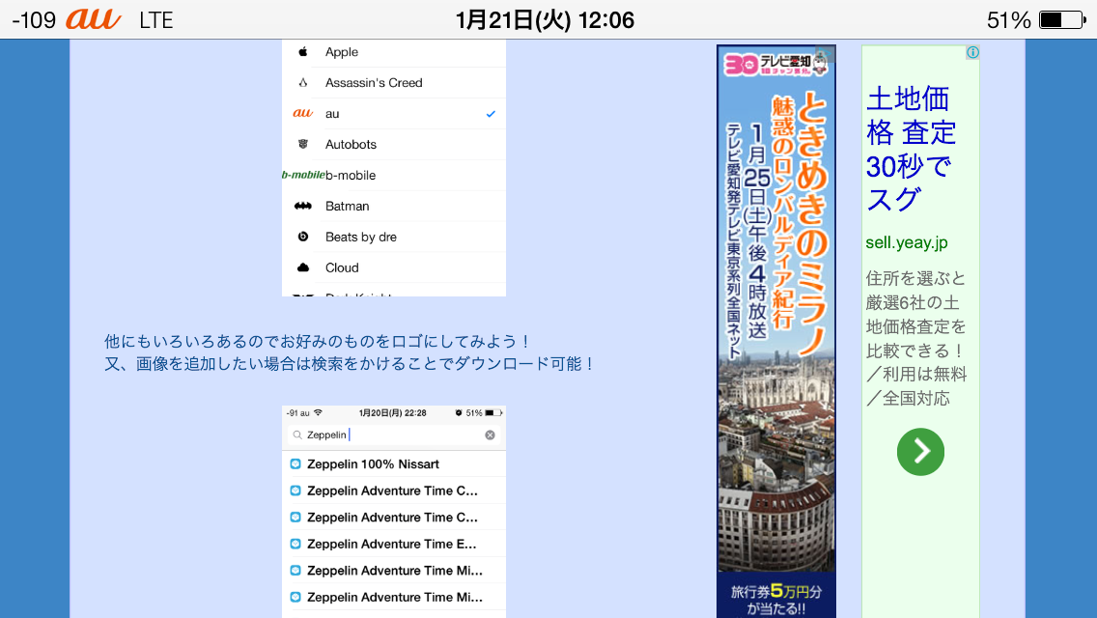The image size is (1097, 618).
Task: Click the 又、画像を追加したい場合 text line
Action: pos(350,364)
